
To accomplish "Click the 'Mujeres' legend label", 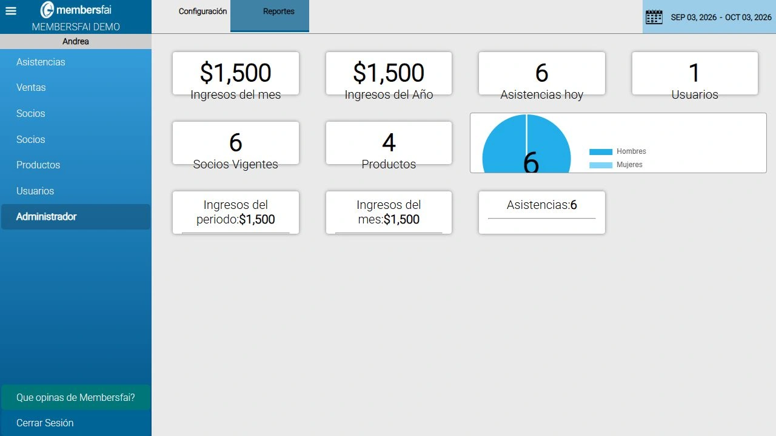I will click(629, 165).
